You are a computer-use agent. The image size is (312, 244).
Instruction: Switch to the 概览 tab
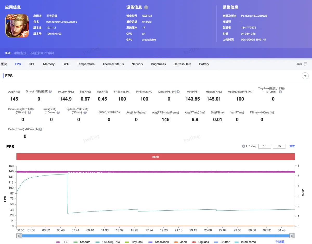tap(4, 64)
